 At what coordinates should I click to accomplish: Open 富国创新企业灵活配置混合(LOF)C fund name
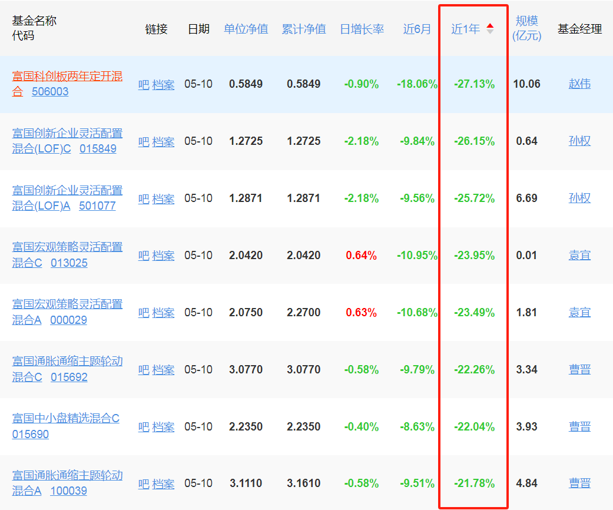click(67, 140)
